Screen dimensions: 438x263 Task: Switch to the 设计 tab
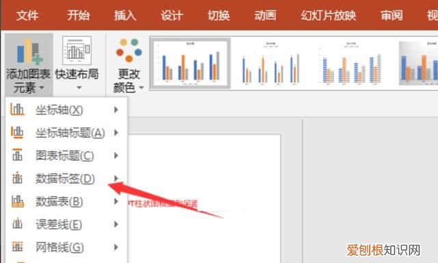(x=172, y=15)
